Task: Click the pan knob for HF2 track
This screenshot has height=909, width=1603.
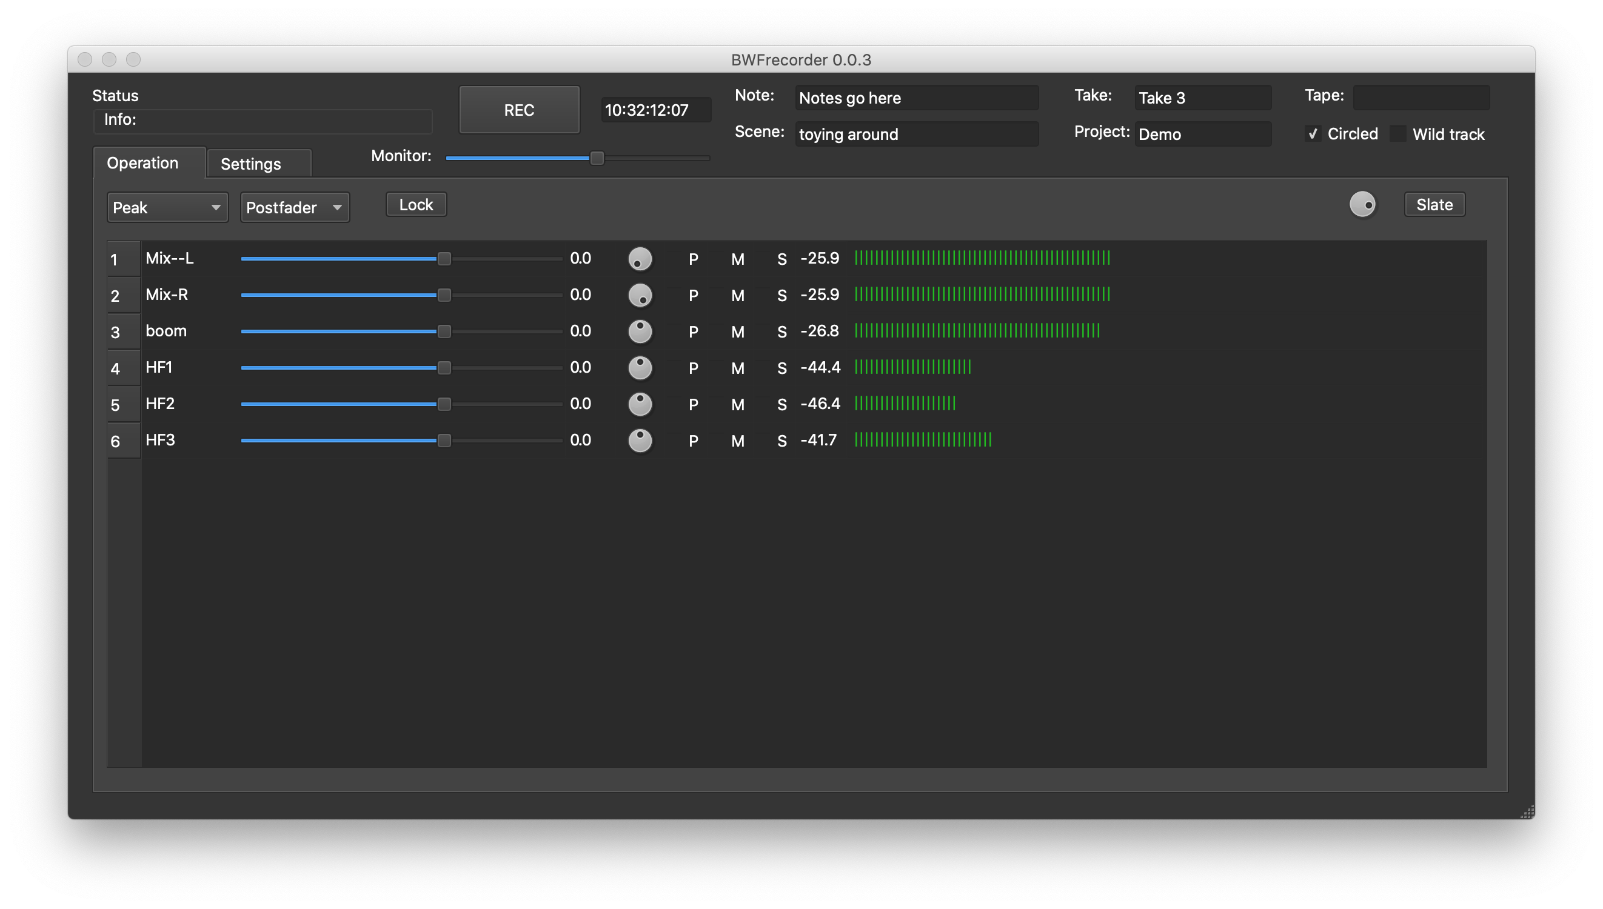Action: coord(640,404)
